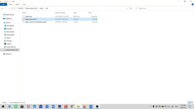The height and width of the screenshot is (109, 194).
Task: Navigate to This PC in address bar
Action: [21, 8]
